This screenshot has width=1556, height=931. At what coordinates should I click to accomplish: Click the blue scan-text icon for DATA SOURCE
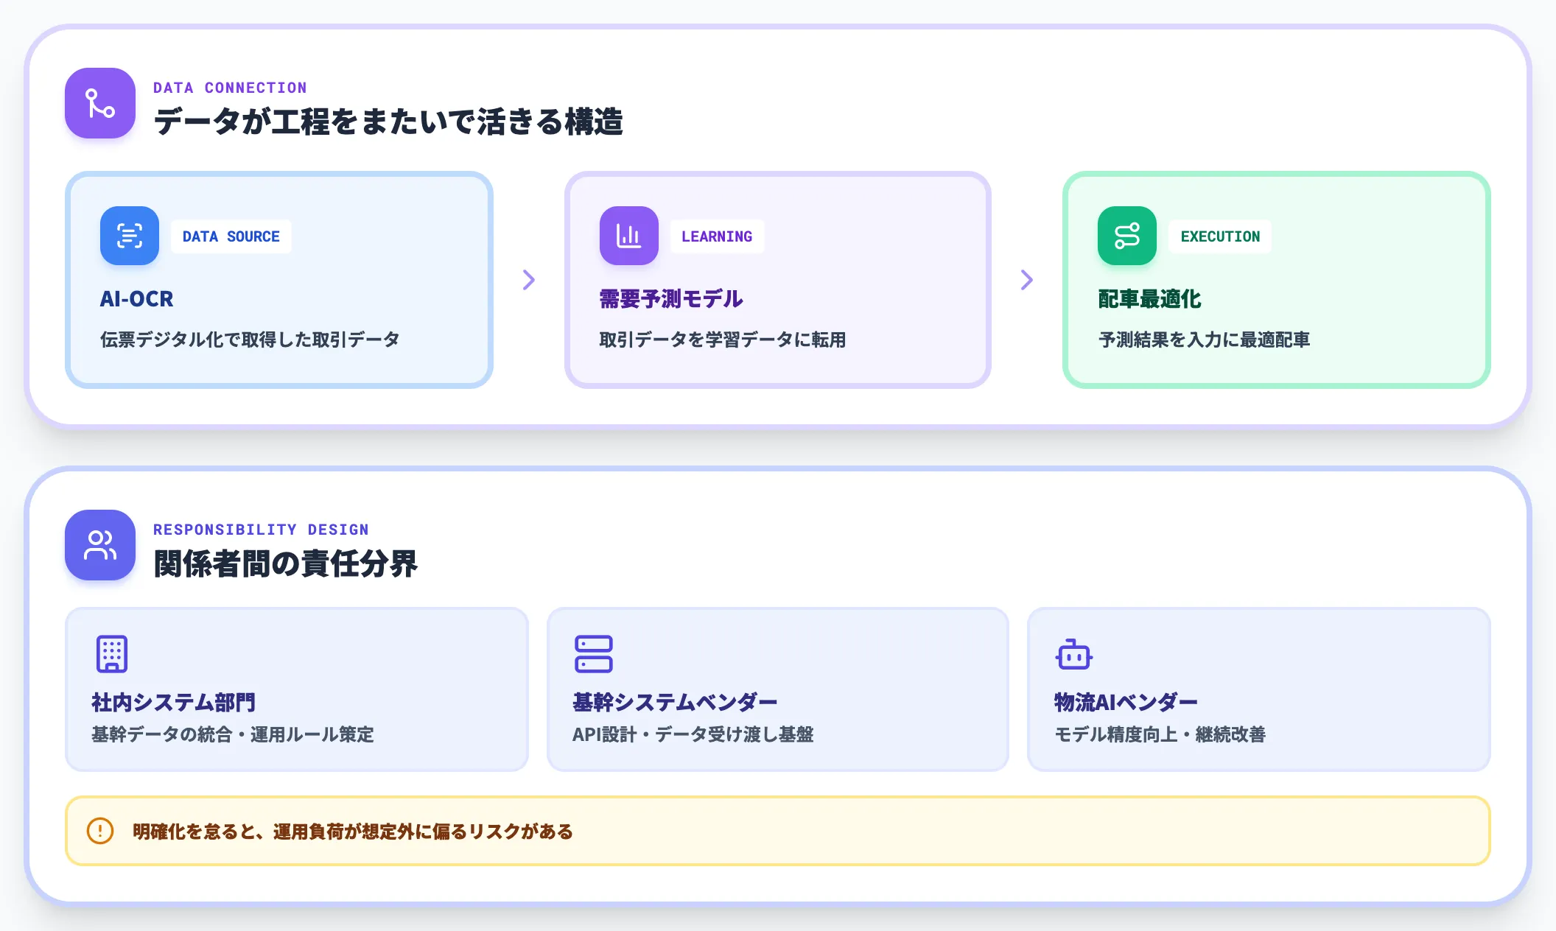tap(130, 236)
